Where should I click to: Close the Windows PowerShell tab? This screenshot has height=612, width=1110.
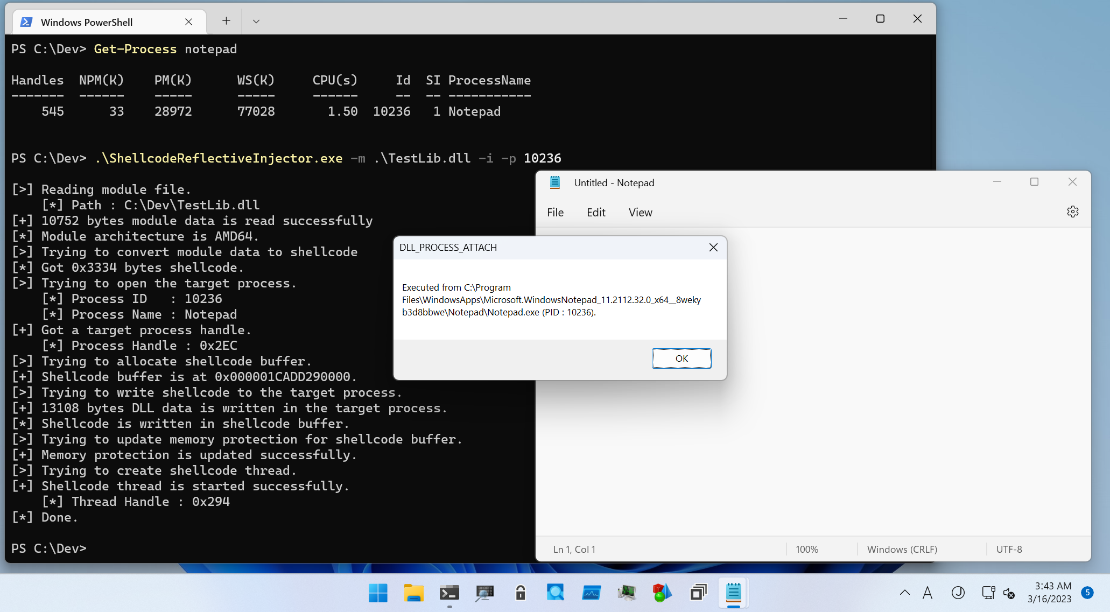pos(188,22)
